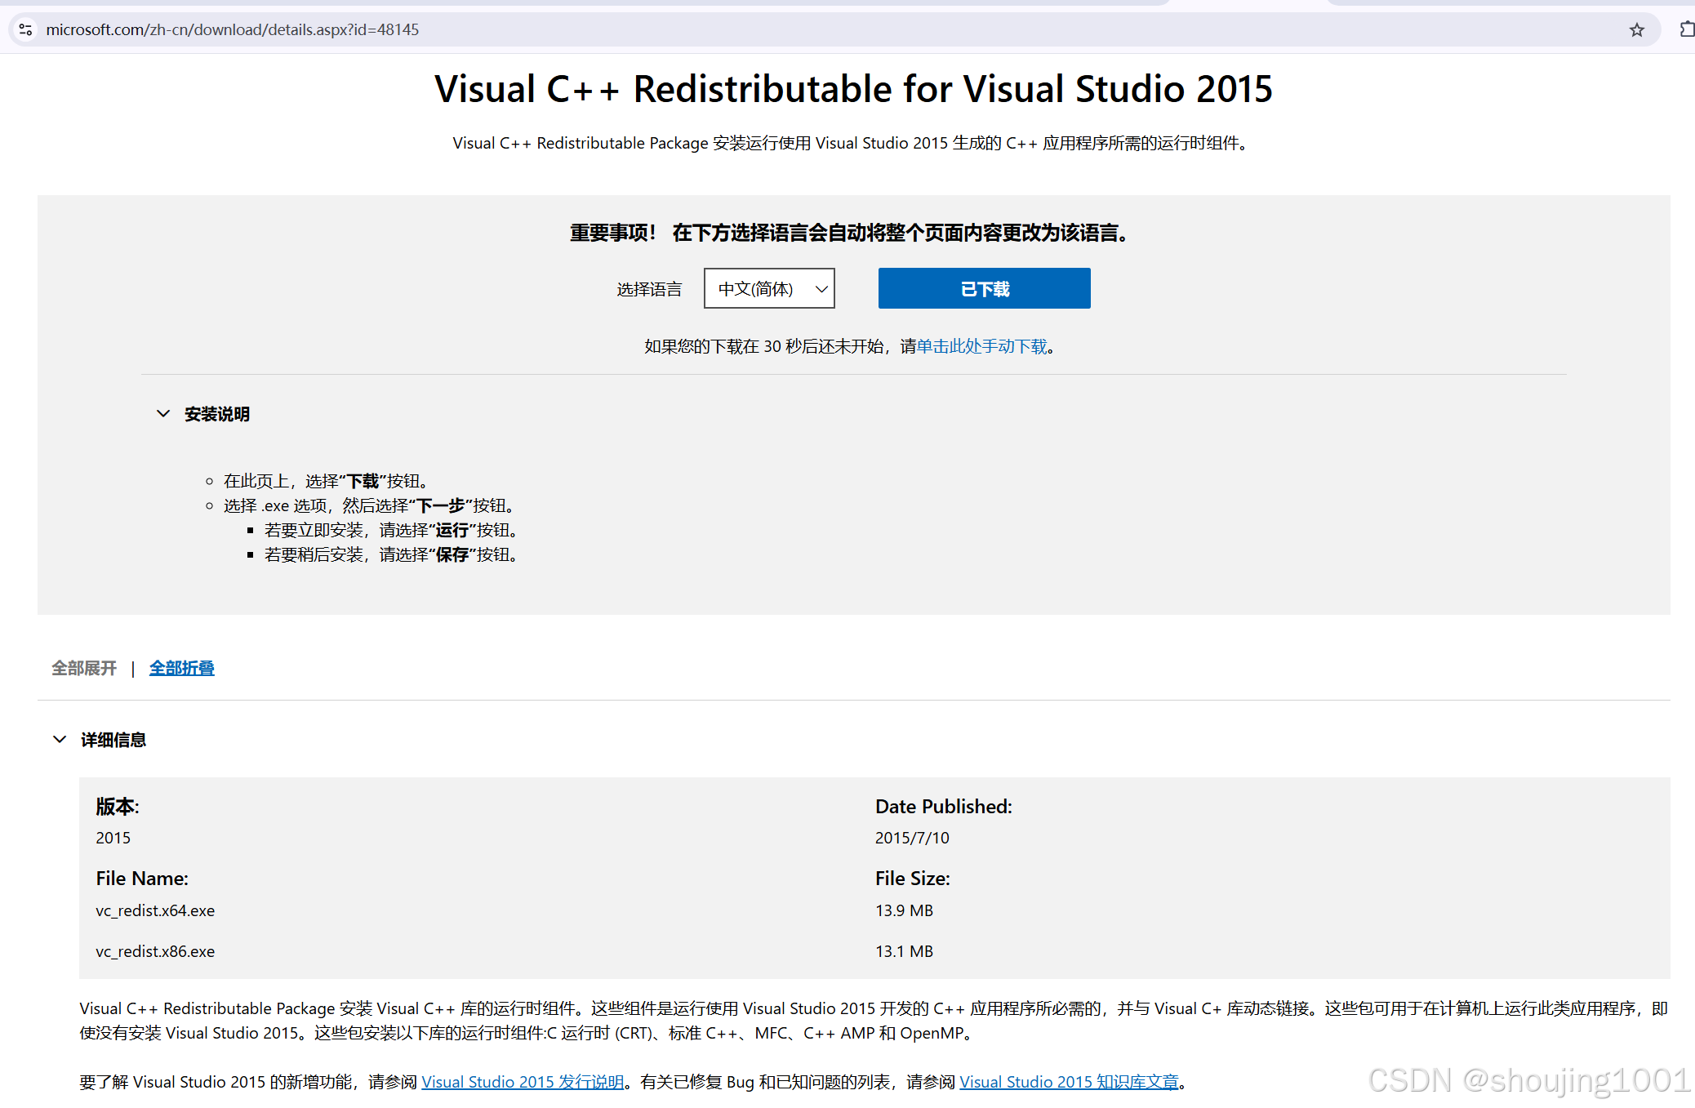The height and width of the screenshot is (1108, 1695).
Task: Click the published date 2015/7/10
Action: (x=912, y=838)
